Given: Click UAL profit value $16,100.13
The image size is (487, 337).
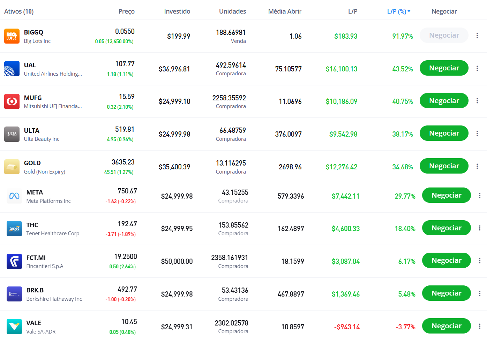Looking at the screenshot, I should [342, 69].
